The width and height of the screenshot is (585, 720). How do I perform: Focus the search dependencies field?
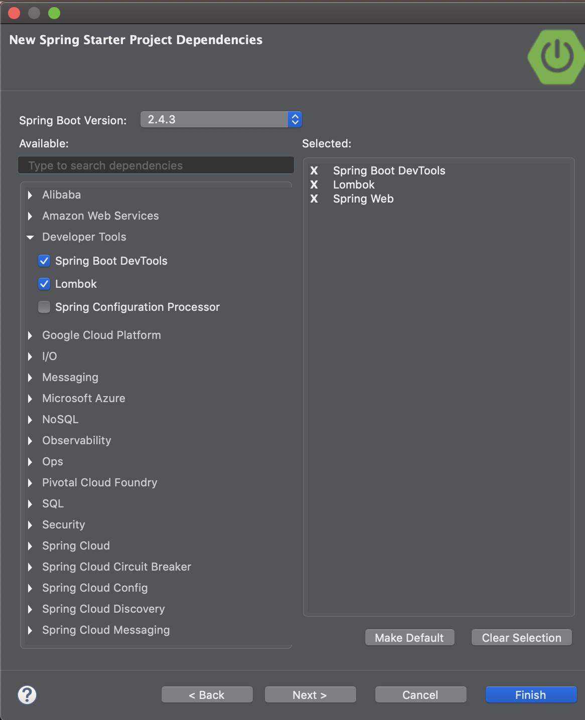click(156, 165)
